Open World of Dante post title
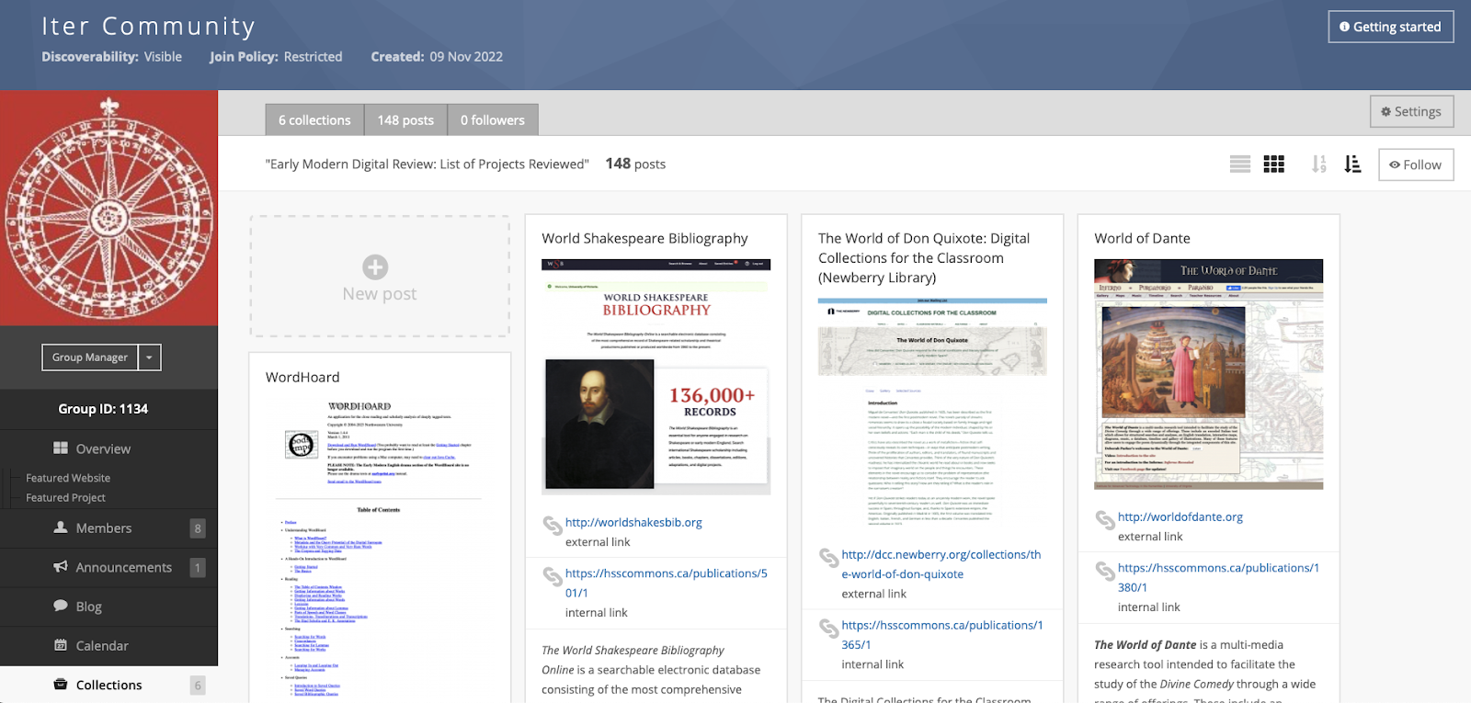This screenshot has width=1471, height=703. [x=1142, y=238]
